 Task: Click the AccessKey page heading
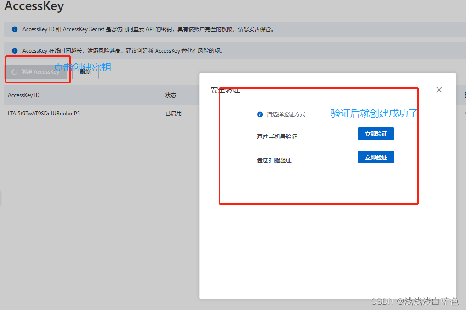tap(34, 6)
